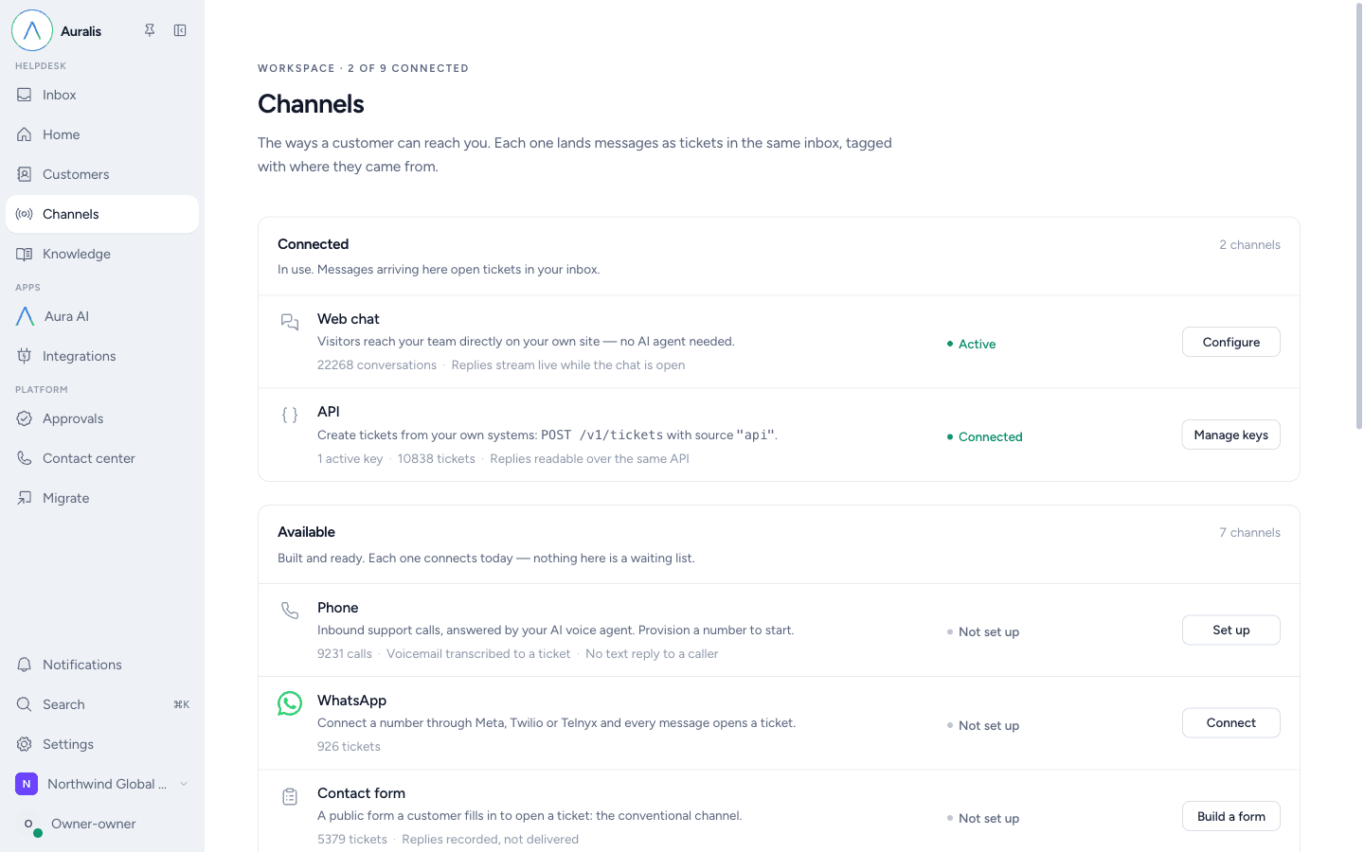The image size is (1364, 852).
Task: Click Connect for WhatsApp
Action: pyautogui.click(x=1230, y=722)
